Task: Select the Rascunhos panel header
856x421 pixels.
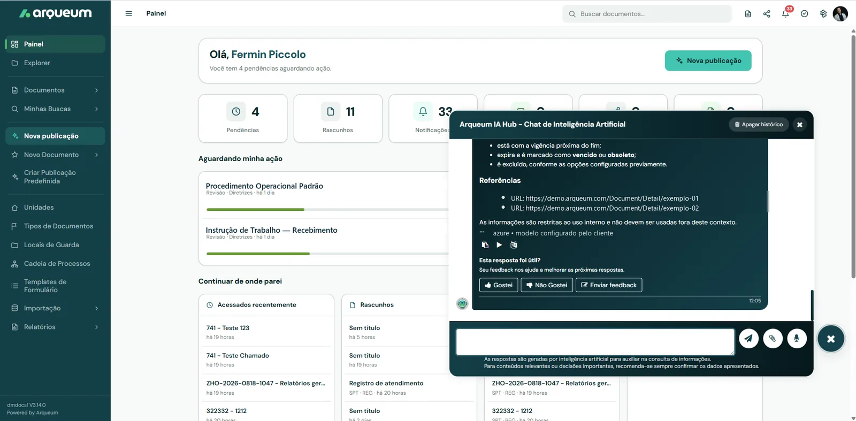Action: tap(396, 305)
